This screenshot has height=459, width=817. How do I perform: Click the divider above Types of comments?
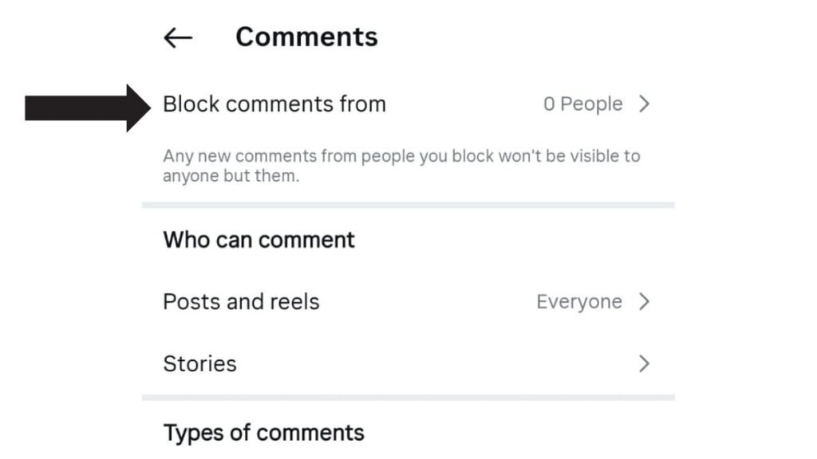click(408, 397)
